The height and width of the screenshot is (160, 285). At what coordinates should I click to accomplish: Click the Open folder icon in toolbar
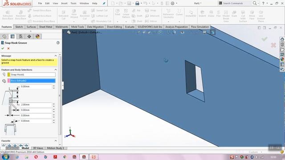point(121,3)
